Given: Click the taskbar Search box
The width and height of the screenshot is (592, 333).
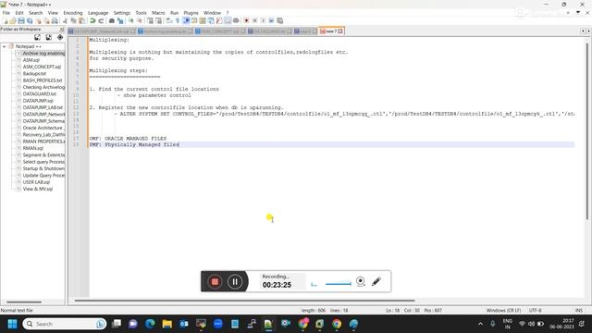Looking at the screenshot, I should tap(64, 324).
